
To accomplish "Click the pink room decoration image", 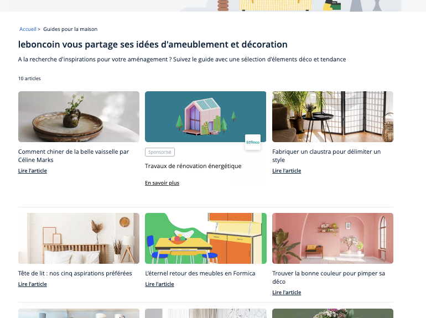I will pos(333,238).
